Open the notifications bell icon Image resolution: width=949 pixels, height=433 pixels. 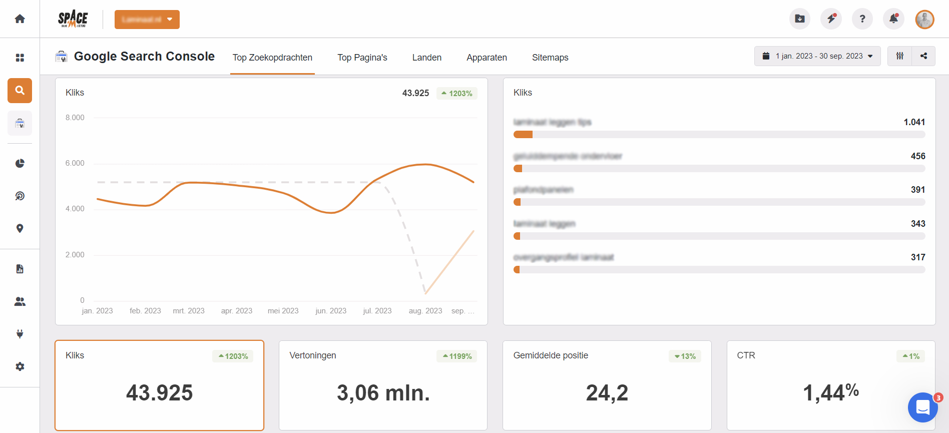click(893, 19)
